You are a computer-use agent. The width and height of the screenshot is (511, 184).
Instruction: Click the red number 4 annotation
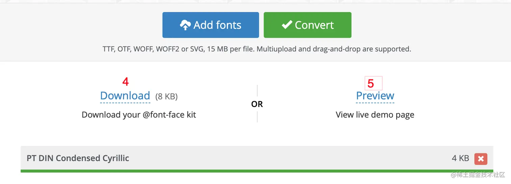click(125, 82)
